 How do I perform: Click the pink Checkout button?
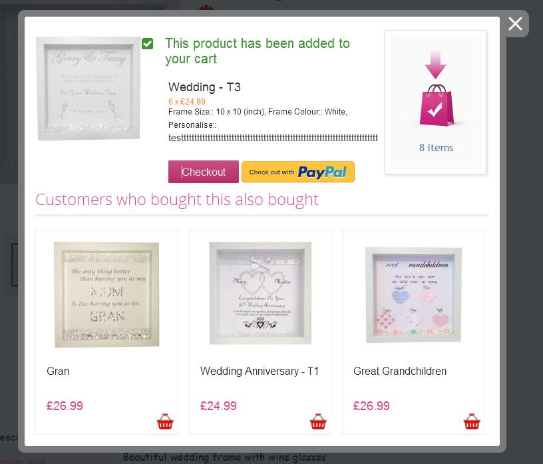click(x=204, y=172)
